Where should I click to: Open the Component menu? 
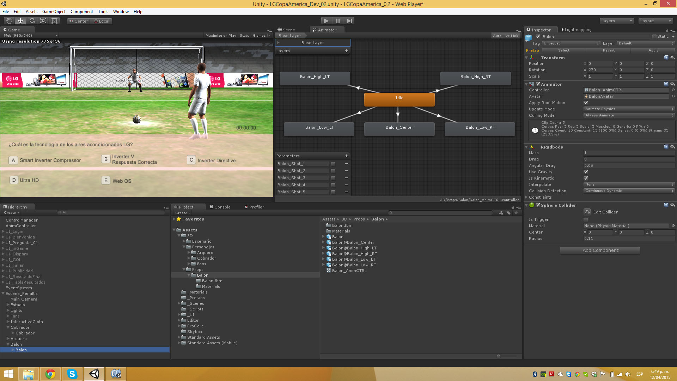82,12
